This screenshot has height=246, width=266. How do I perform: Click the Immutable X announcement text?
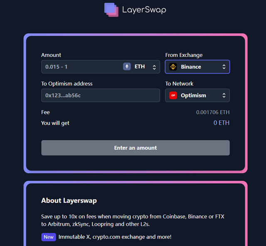click(115, 237)
